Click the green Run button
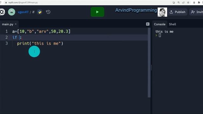 tap(97, 12)
